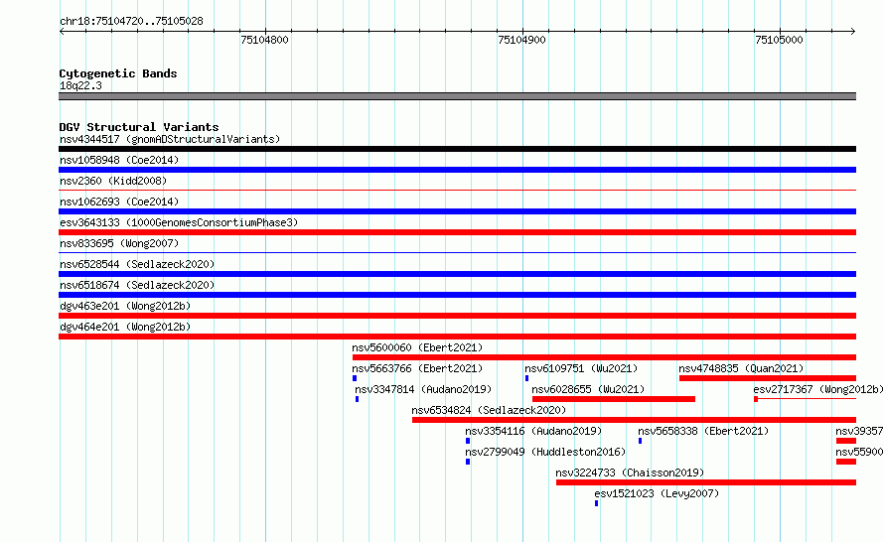This screenshot has width=884, height=542.
Task: Click the red bar under nsv6028655
Action: 614,399
